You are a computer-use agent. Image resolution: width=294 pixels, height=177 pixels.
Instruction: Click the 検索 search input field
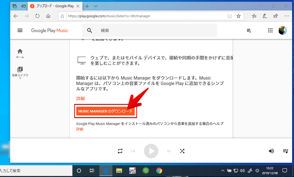pos(154,30)
